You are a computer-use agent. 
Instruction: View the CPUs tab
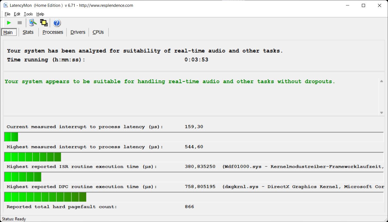(x=98, y=32)
